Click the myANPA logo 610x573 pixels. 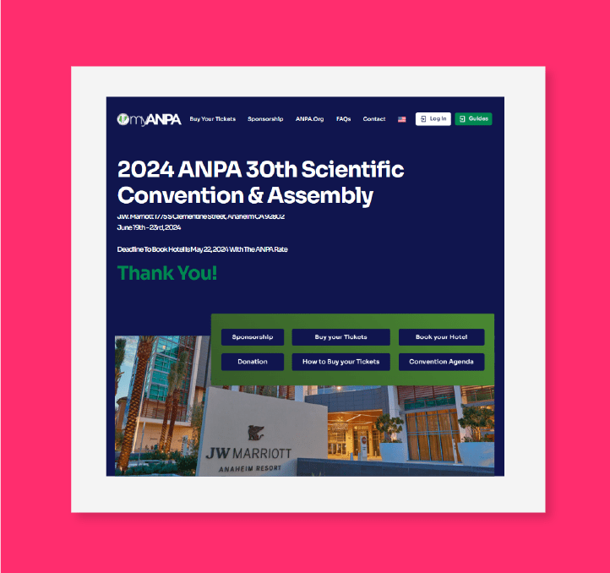point(150,119)
